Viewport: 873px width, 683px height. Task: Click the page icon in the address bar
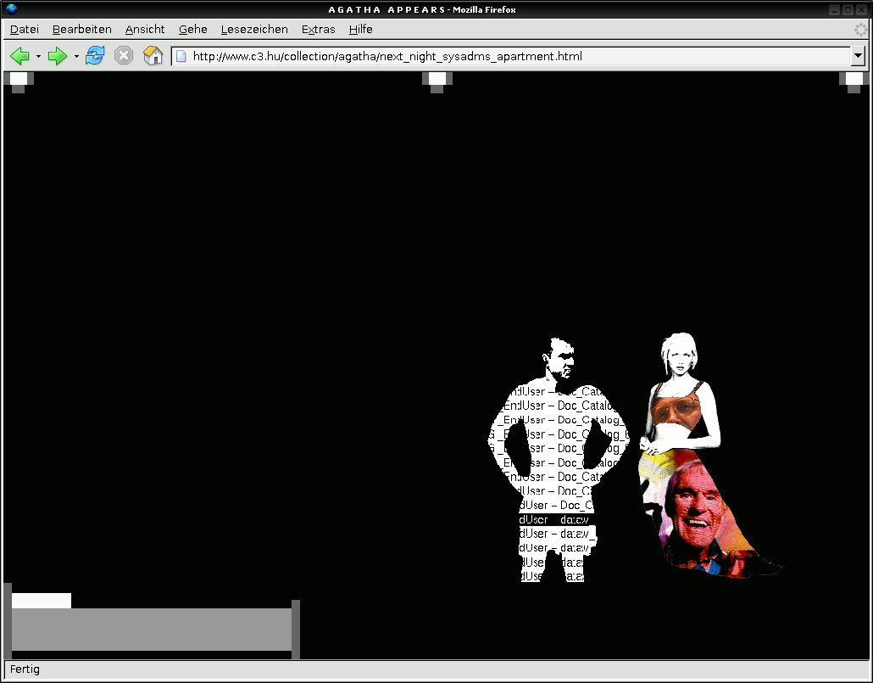(181, 56)
